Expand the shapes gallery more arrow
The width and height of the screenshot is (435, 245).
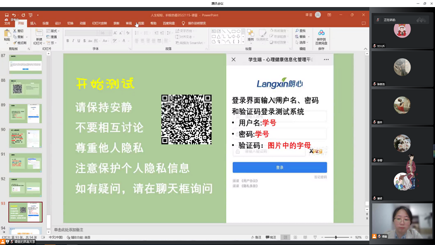(243, 42)
